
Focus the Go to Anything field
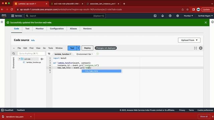(31, 53)
